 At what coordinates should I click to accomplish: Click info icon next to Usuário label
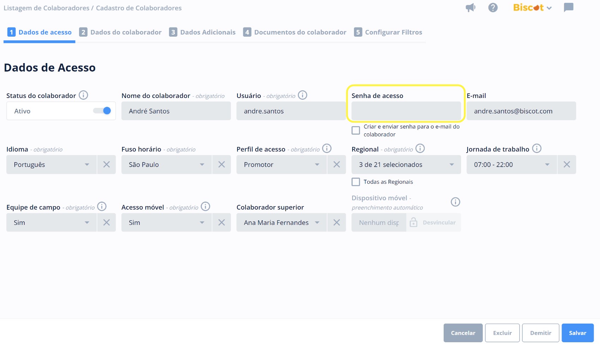pyautogui.click(x=302, y=95)
